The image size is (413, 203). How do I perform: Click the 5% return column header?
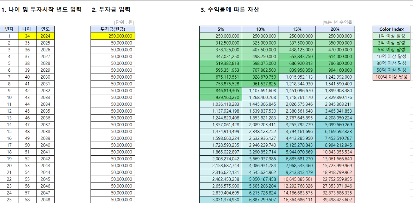point(221,29)
